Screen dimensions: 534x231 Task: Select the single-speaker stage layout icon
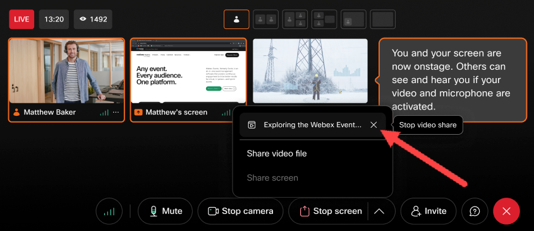pos(236,20)
